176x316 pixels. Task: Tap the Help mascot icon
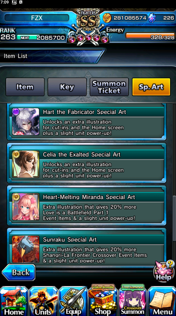click(x=163, y=271)
